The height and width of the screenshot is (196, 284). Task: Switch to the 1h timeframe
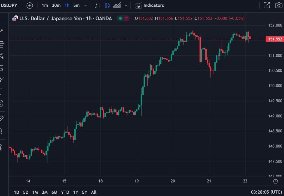point(67,6)
